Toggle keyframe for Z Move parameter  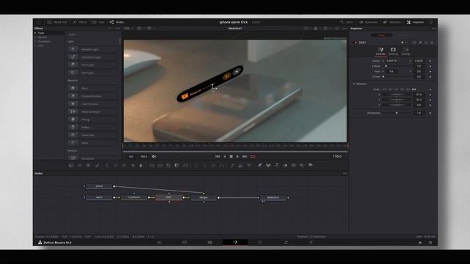tap(430, 66)
